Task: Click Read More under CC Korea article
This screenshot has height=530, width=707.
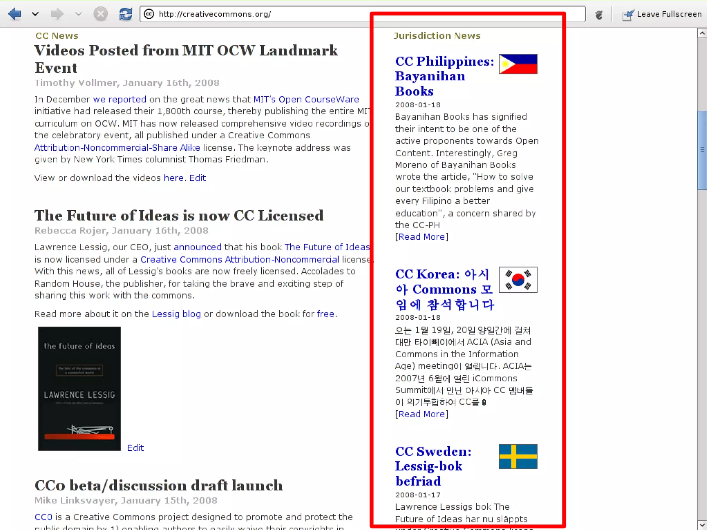Action: point(422,414)
